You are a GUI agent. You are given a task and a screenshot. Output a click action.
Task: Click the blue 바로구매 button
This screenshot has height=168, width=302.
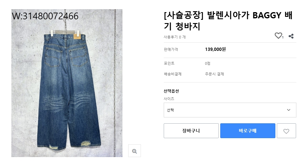click(248, 131)
